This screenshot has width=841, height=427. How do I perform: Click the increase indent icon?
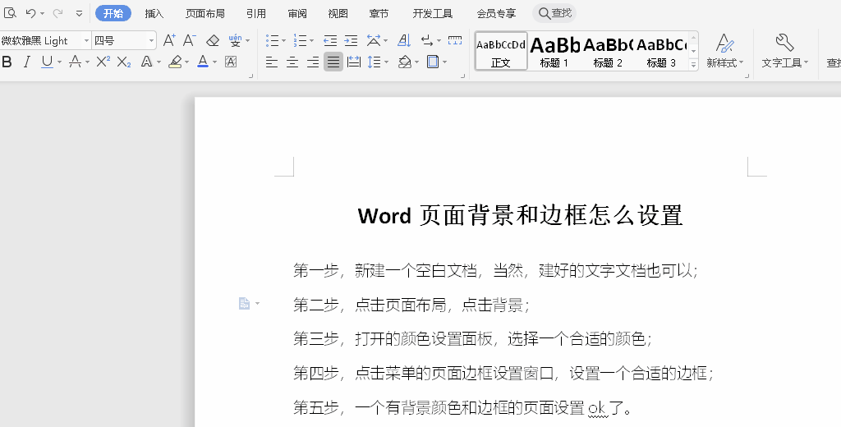click(351, 40)
